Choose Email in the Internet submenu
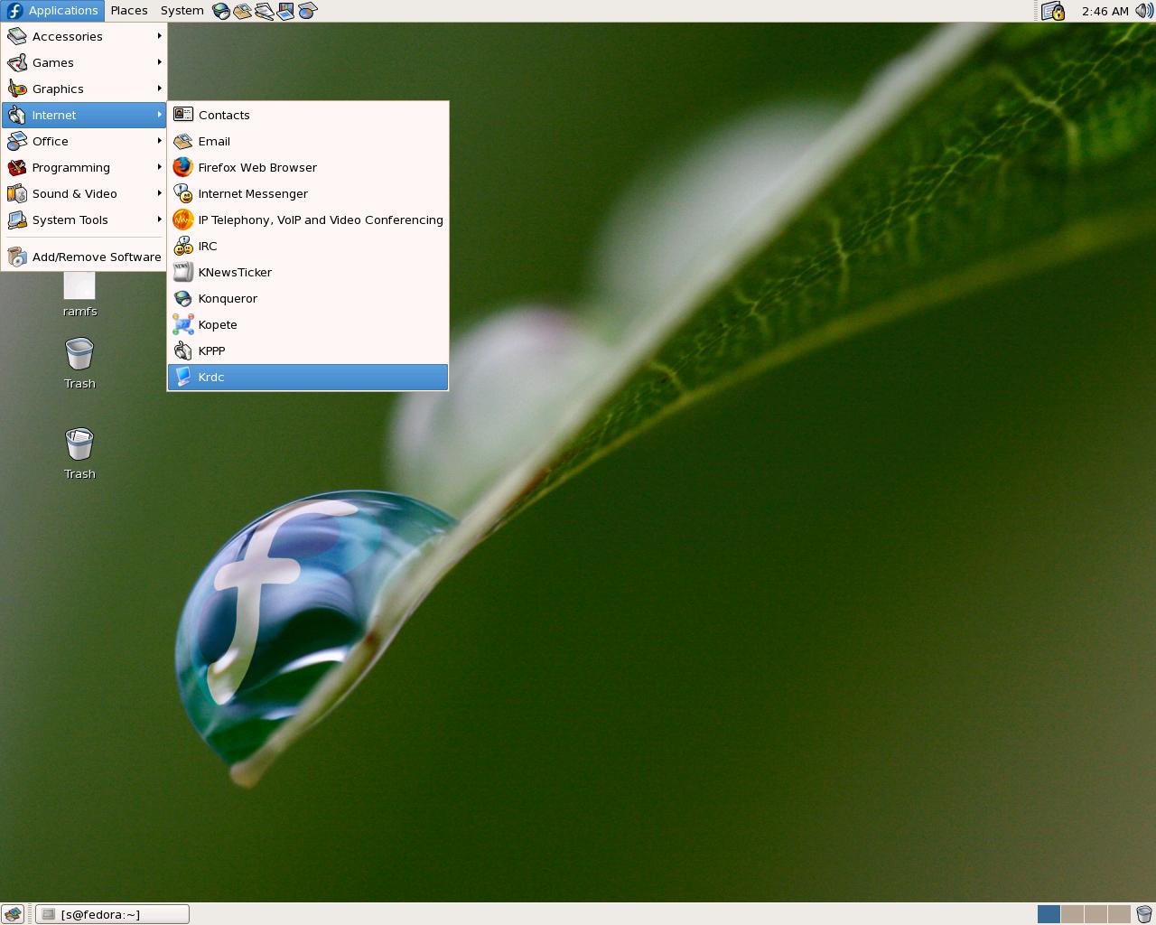This screenshot has width=1156, height=925. click(308, 141)
